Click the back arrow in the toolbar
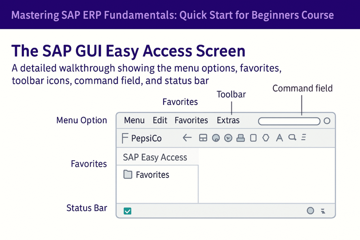The width and height of the screenshot is (360, 240). (187, 138)
